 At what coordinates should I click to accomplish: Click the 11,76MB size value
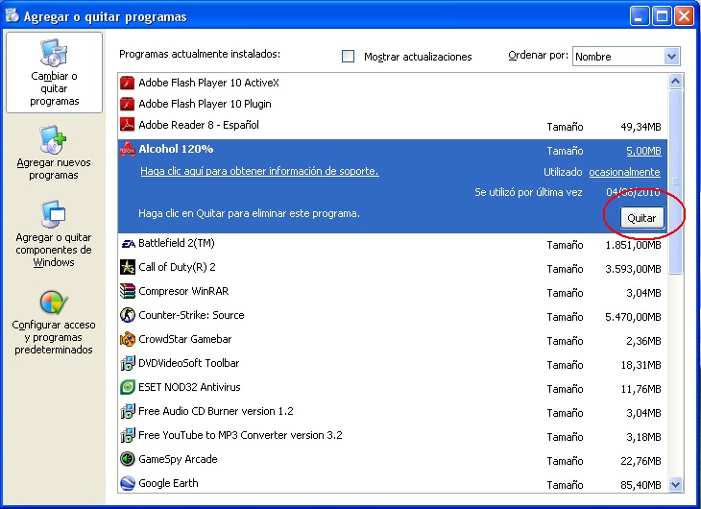pos(641,389)
